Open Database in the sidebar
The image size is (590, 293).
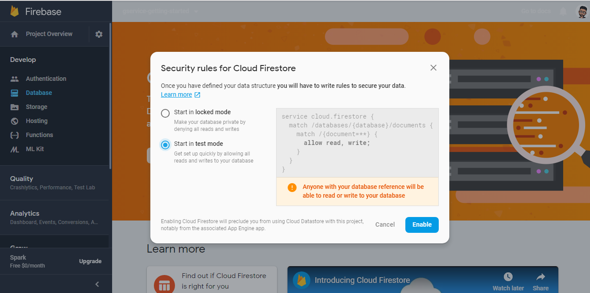click(39, 93)
